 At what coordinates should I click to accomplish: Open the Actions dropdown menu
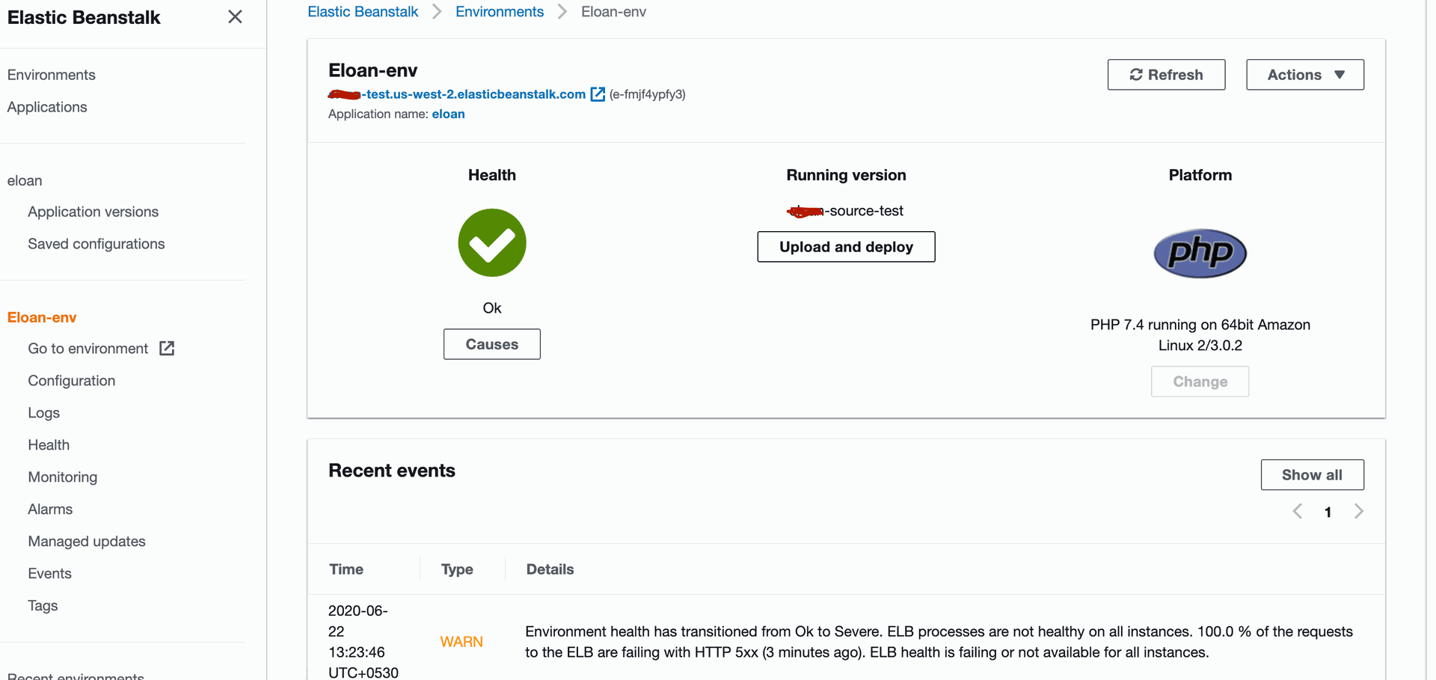1305,75
